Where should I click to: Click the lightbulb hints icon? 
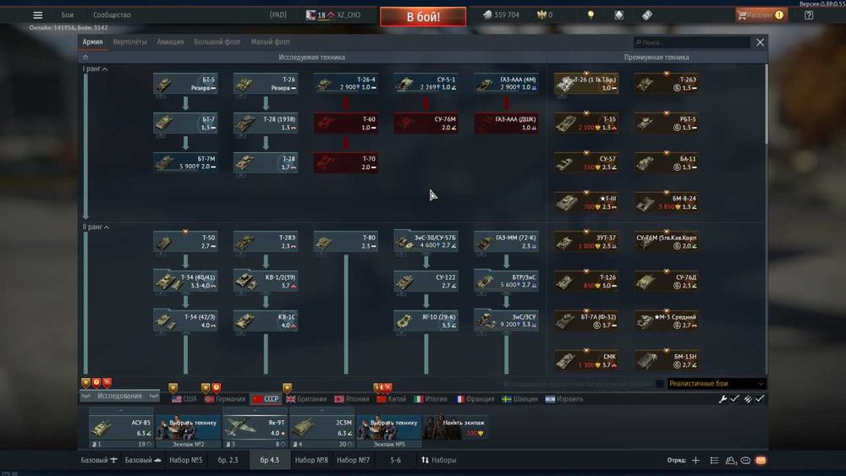[591, 15]
